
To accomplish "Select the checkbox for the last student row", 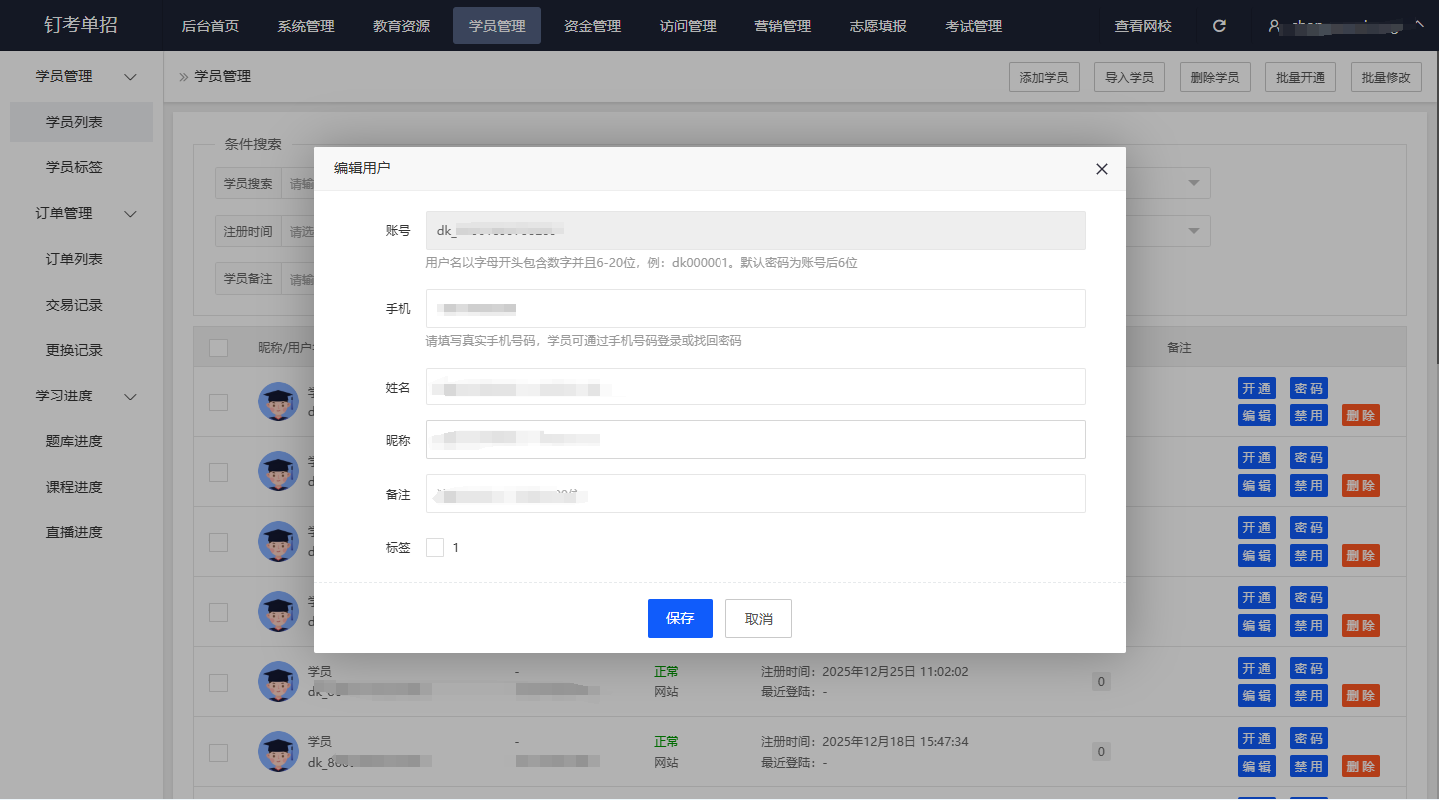I will (x=218, y=752).
